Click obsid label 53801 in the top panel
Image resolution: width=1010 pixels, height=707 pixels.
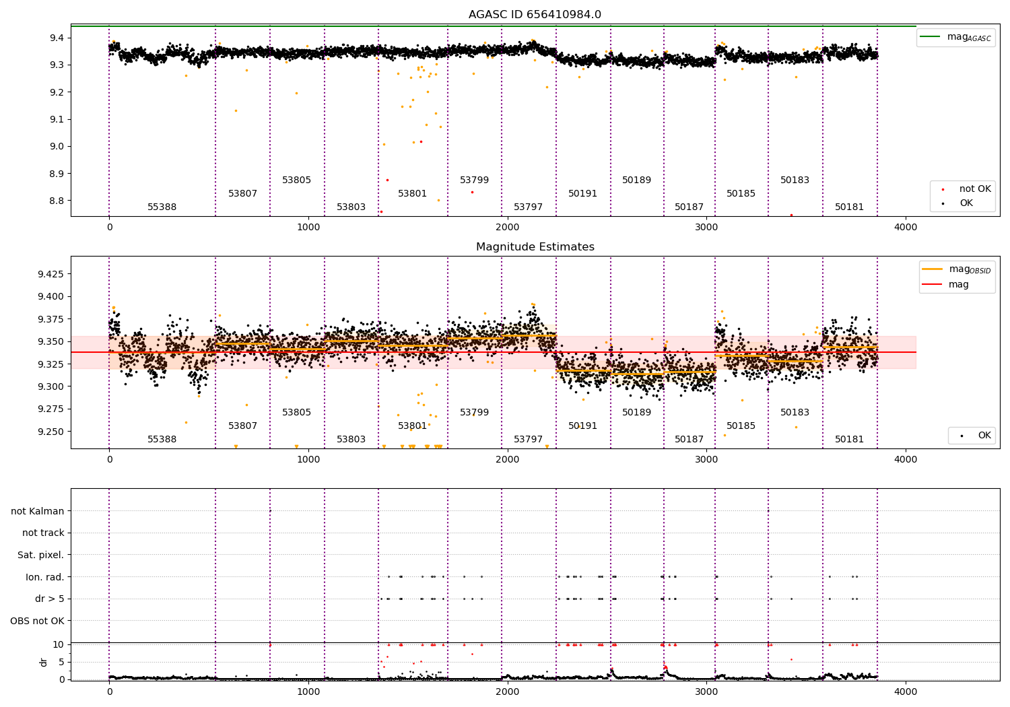[413, 194]
